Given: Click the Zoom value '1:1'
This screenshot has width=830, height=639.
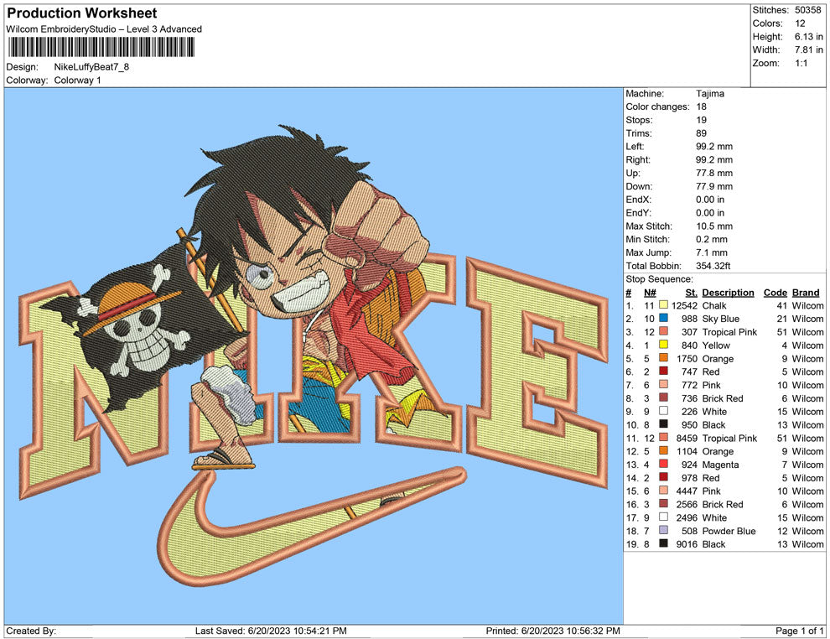Looking at the screenshot, I should pos(801,63).
